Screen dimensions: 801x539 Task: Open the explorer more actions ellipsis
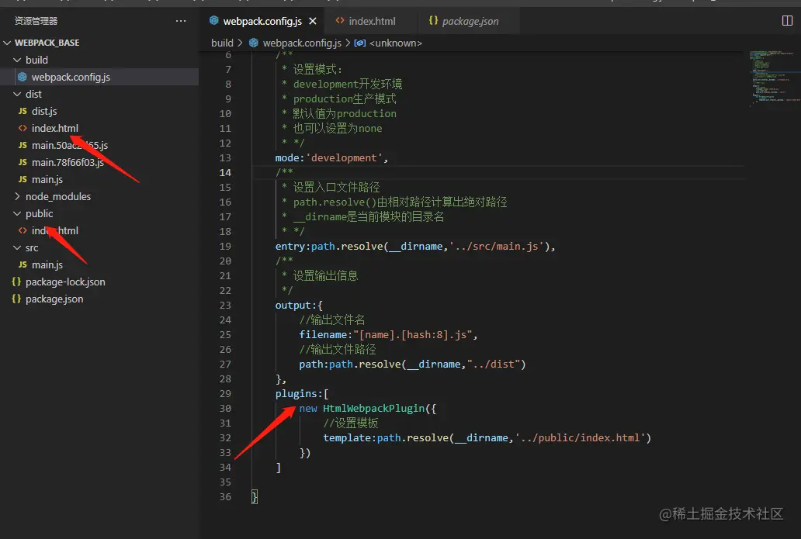coord(181,21)
